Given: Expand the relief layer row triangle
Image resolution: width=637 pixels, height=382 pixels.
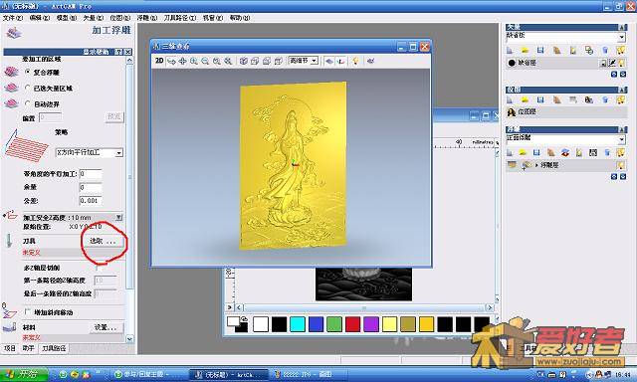Looking at the screenshot, I should (536, 165).
